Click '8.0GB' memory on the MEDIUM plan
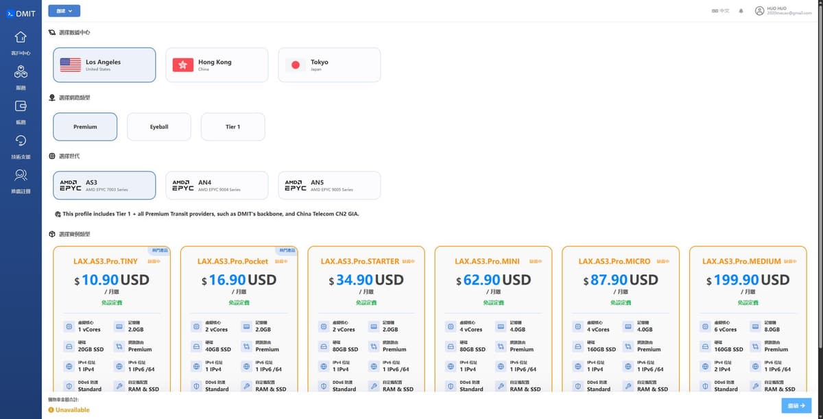Screen dimensions: 823x419 tap(772, 329)
